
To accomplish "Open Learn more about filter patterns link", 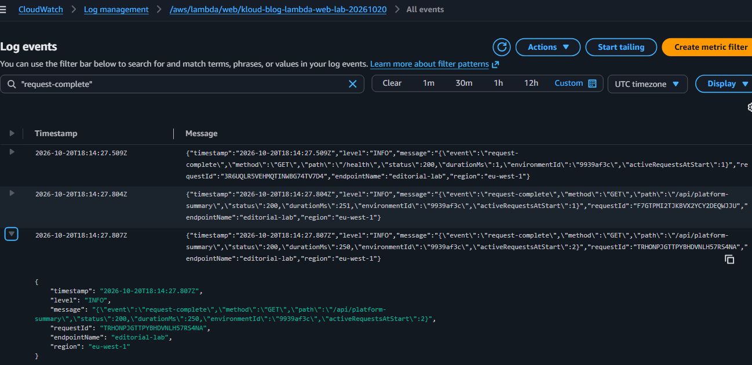I will pyautogui.click(x=429, y=64).
